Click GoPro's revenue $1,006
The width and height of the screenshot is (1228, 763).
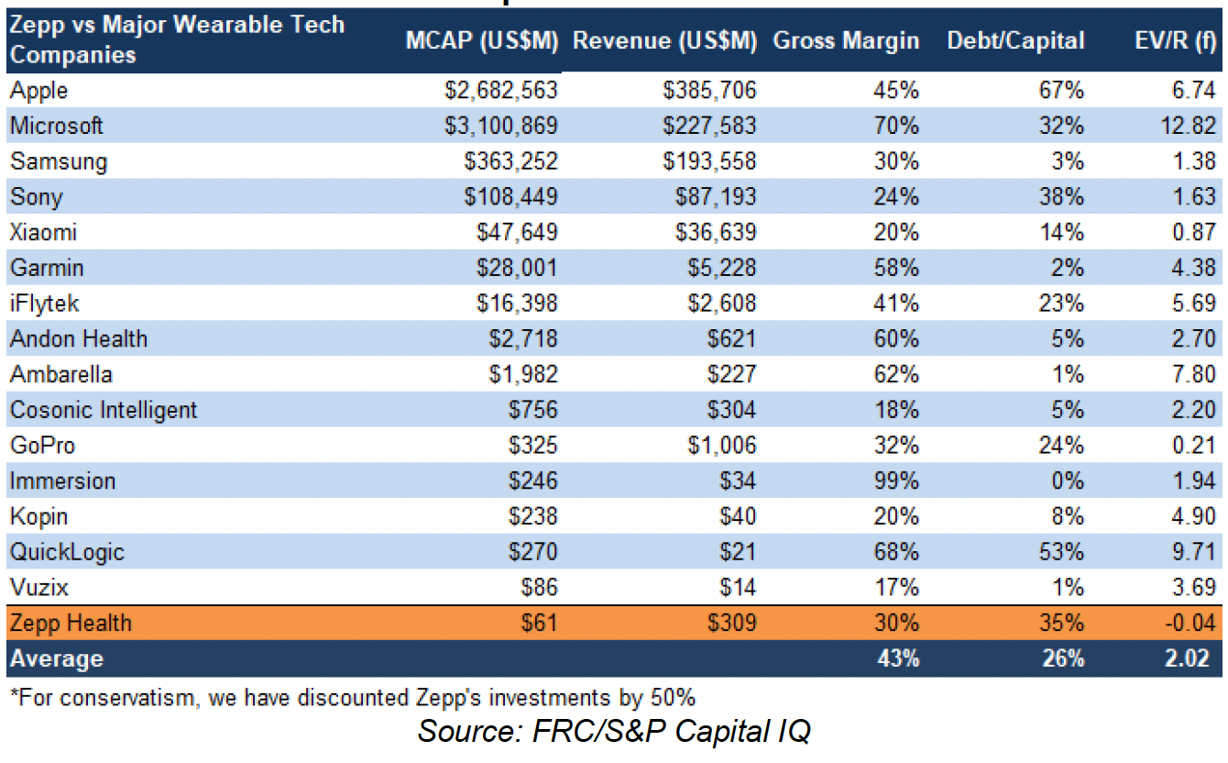point(722,446)
